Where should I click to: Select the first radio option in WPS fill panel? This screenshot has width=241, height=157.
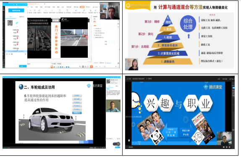[94, 28]
